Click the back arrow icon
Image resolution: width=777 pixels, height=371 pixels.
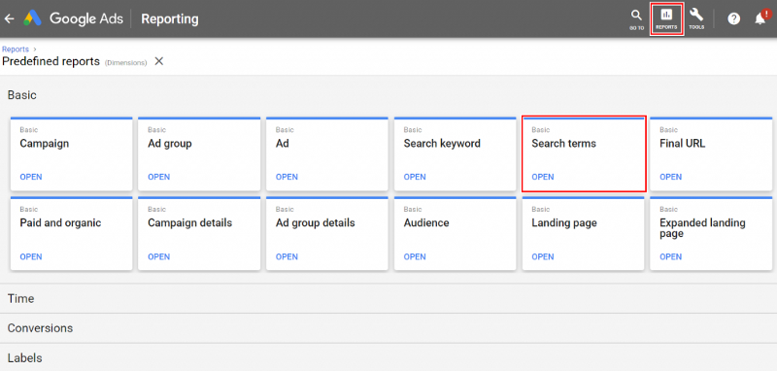pyautogui.click(x=9, y=18)
